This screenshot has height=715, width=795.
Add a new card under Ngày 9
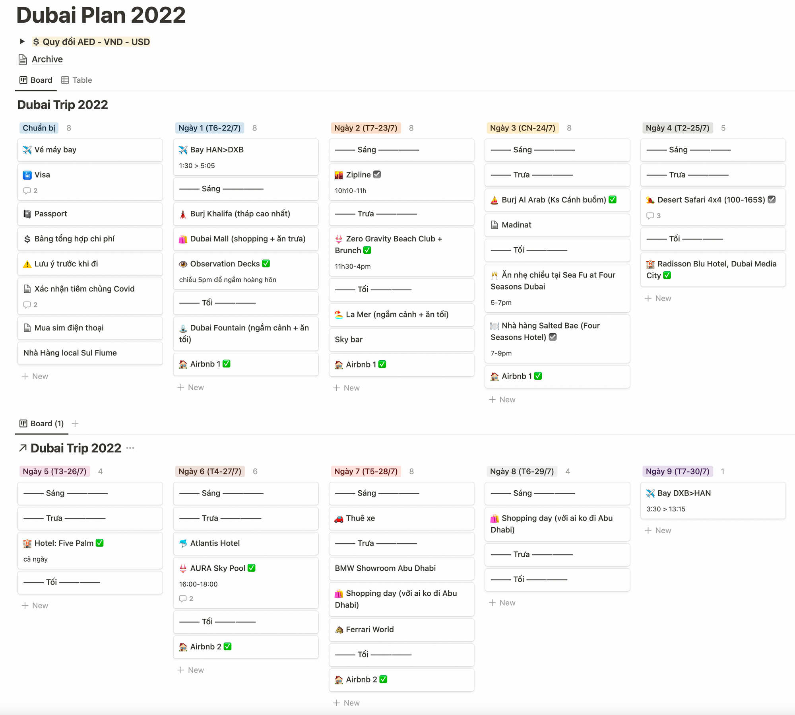click(658, 530)
